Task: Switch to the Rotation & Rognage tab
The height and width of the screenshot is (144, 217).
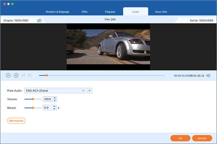Action: 58,12
